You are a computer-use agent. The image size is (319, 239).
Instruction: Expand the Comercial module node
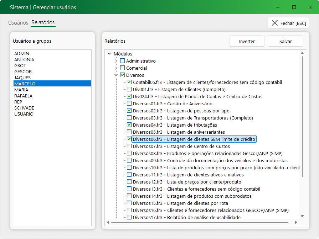click(x=116, y=68)
